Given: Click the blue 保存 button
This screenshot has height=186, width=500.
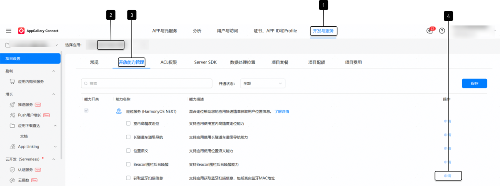Looking at the screenshot, I should point(474,83).
